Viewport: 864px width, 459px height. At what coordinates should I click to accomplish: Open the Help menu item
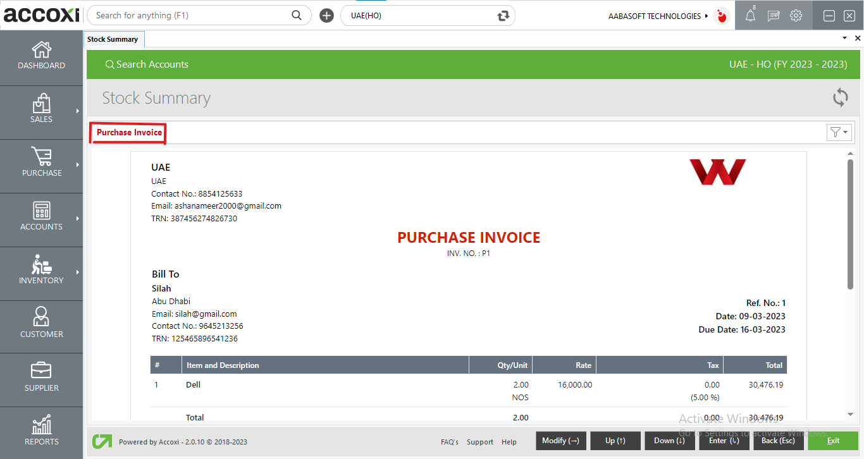click(x=509, y=441)
